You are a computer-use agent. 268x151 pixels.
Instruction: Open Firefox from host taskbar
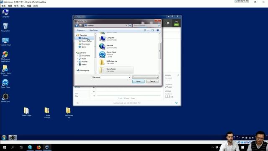(x=39, y=147)
